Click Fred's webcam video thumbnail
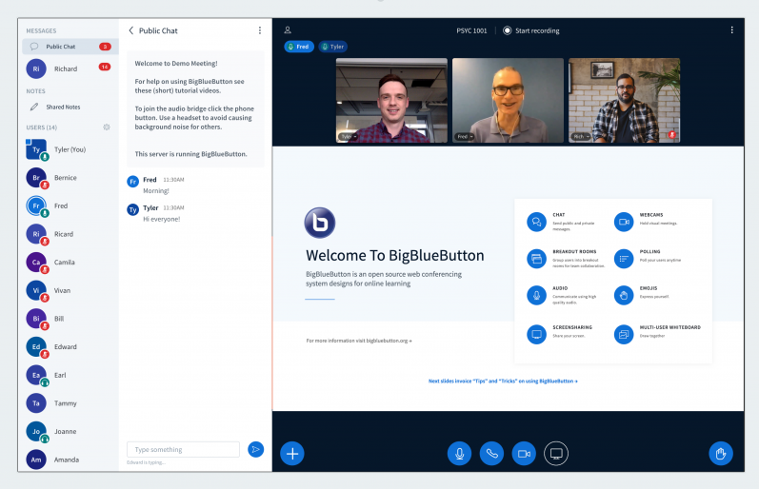 point(508,100)
